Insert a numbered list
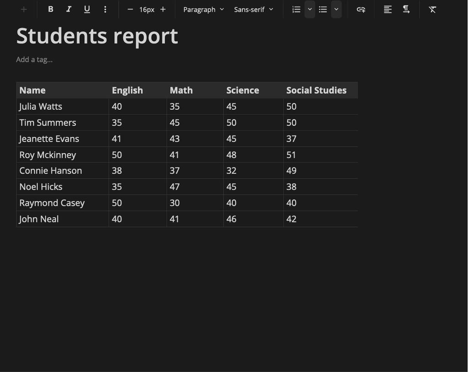 pyautogui.click(x=296, y=9)
